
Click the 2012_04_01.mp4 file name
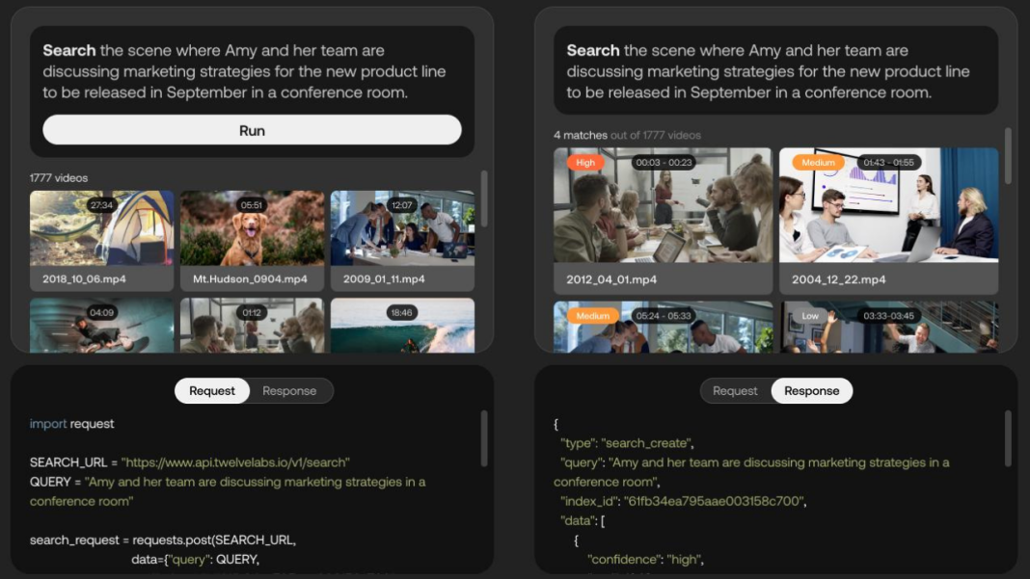610,279
